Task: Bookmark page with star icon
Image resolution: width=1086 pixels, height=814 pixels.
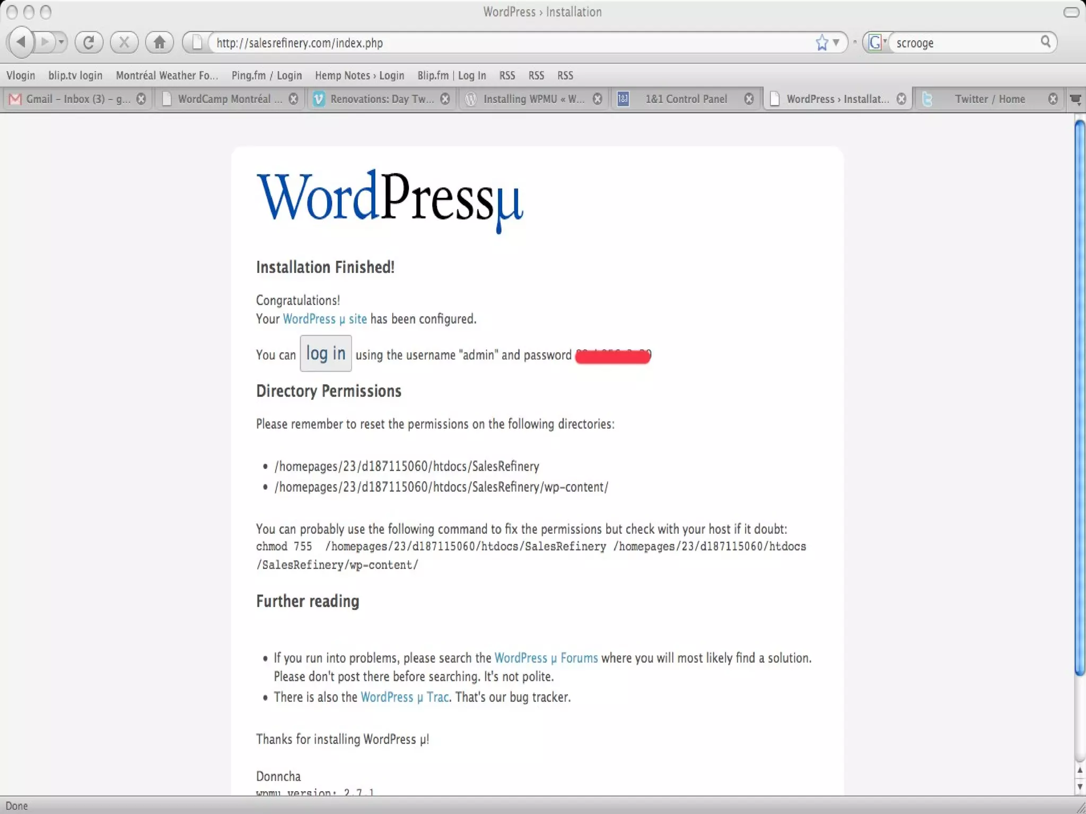Action: pyautogui.click(x=822, y=42)
